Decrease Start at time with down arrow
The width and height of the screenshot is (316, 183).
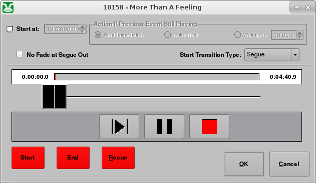pyautogui.click(x=82, y=31)
